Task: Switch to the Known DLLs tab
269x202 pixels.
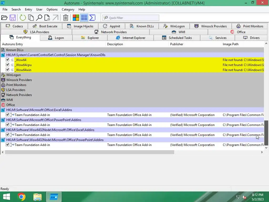Action: tap(142, 26)
